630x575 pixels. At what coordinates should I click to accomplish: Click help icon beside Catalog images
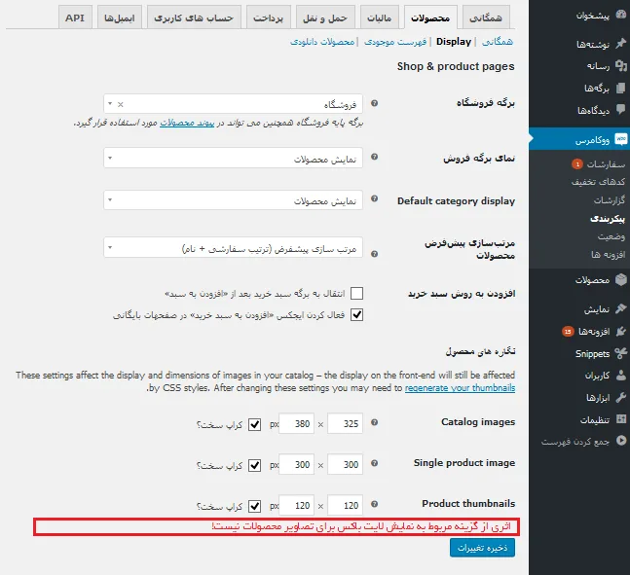pyautogui.click(x=374, y=422)
